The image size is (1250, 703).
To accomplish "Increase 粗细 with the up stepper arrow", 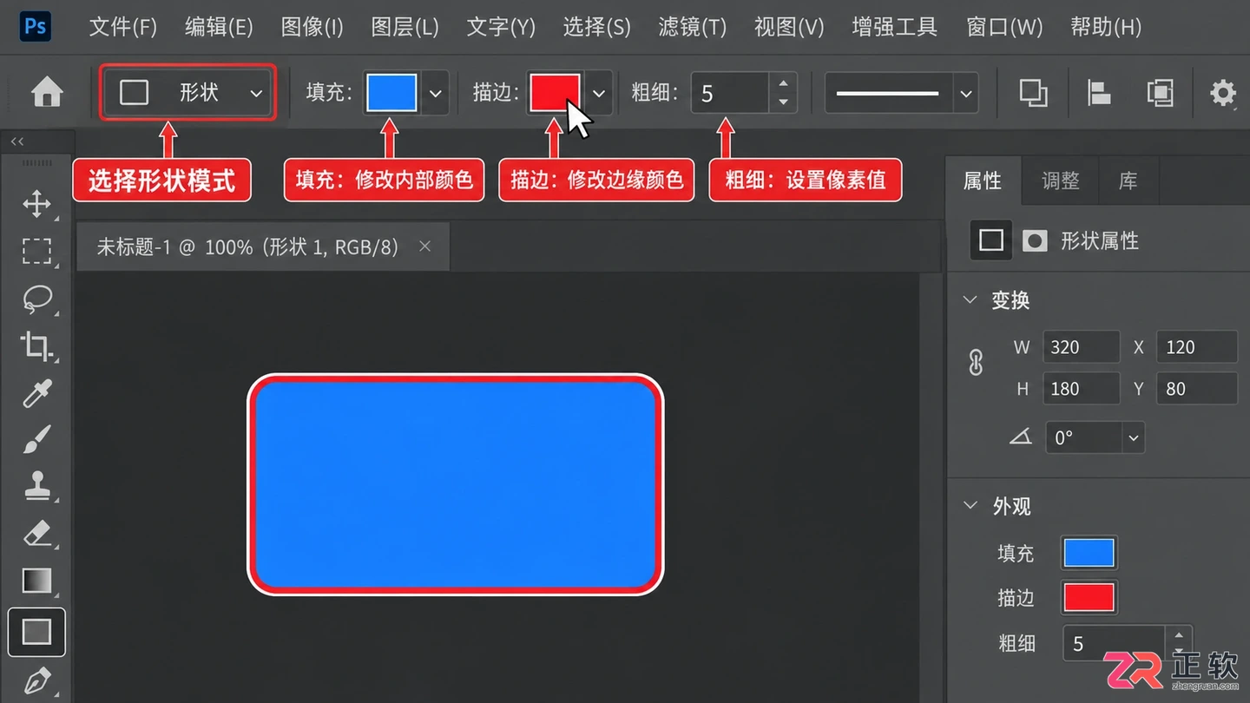I will pyautogui.click(x=783, y=84).
